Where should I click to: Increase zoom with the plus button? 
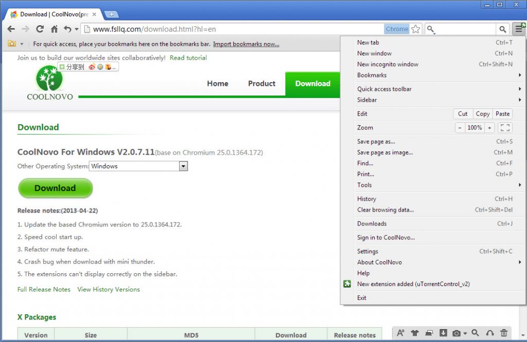[490, 128]
